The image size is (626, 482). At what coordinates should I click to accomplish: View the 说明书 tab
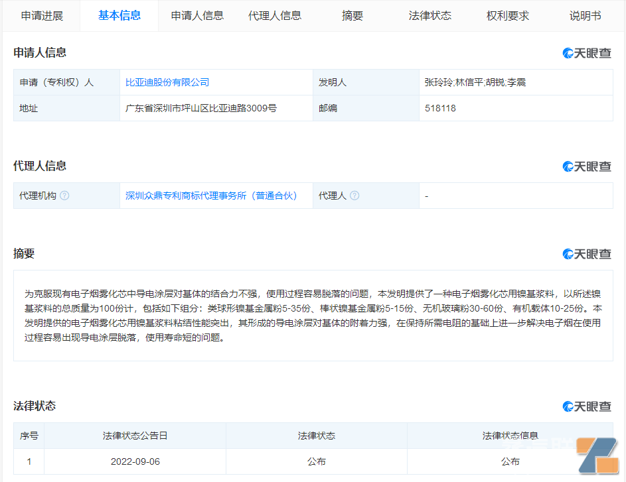pyautogui.click(x=585, y=16)
